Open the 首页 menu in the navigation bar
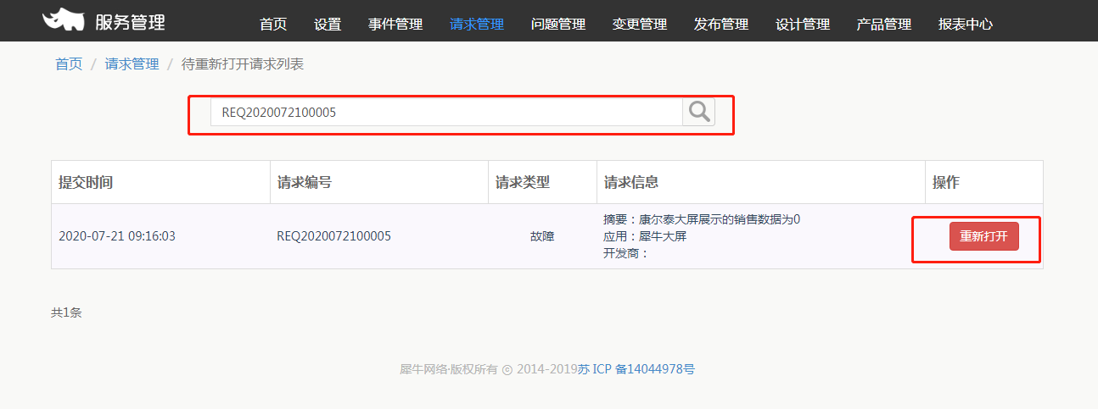1098x409 pixels. [273, 25]
